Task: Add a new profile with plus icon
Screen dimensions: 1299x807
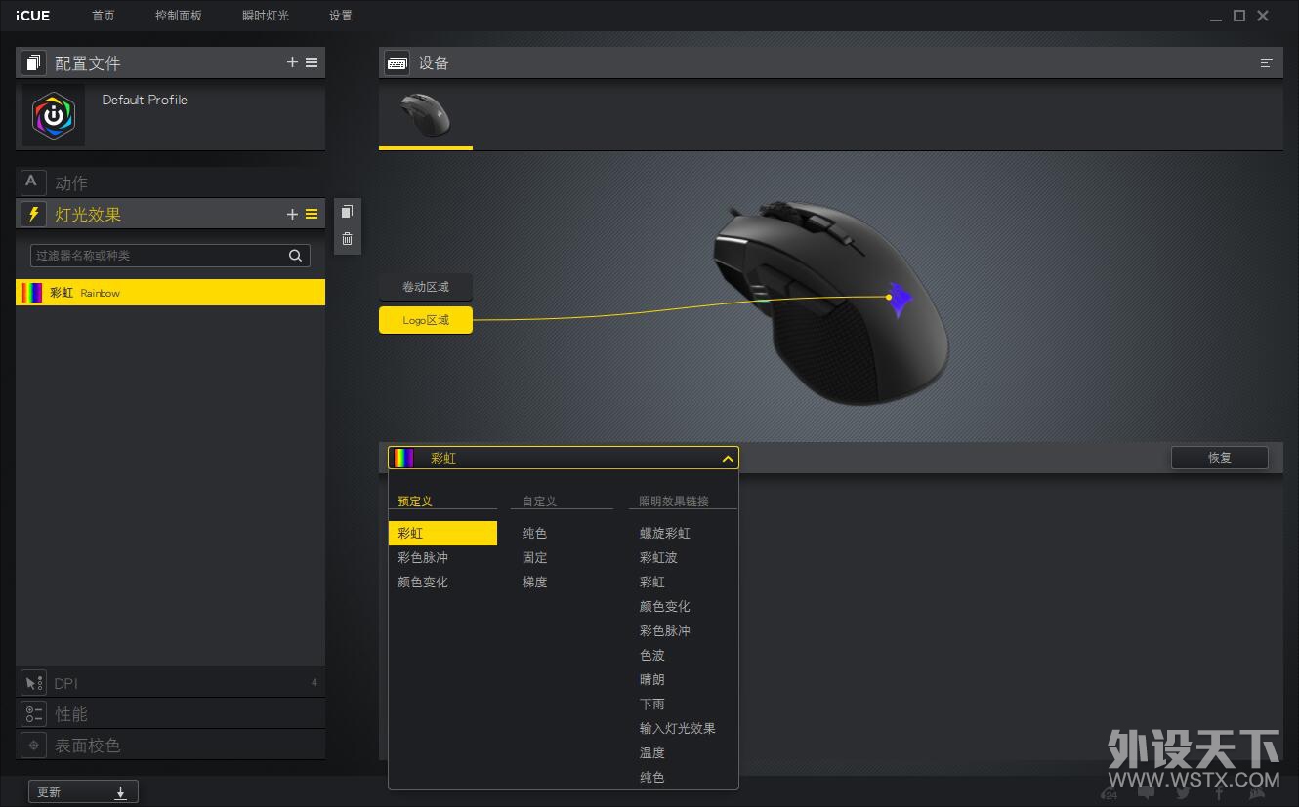Action: click(x=292, y=62)
